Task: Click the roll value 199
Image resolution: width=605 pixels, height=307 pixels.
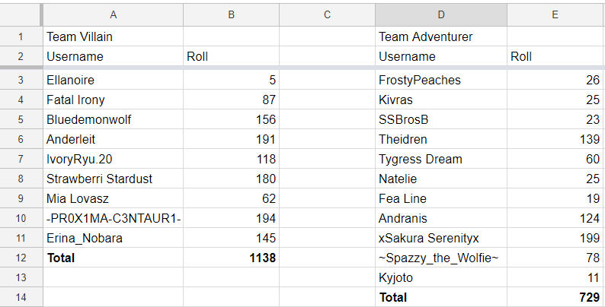Action: click(556, 238)
